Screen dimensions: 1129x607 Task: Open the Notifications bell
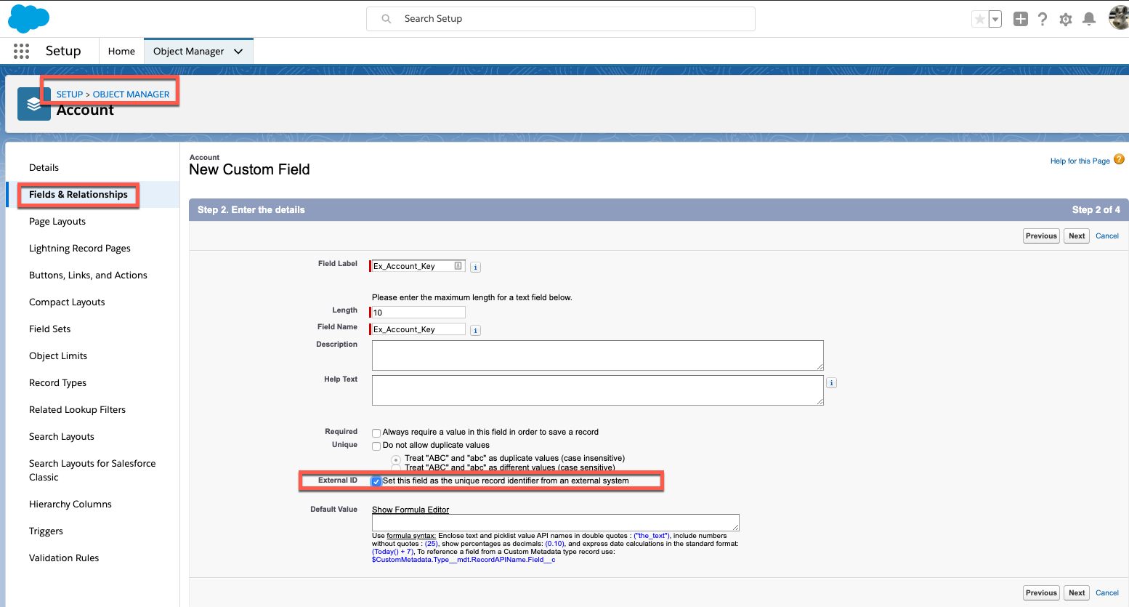(x=1088, y=19)
